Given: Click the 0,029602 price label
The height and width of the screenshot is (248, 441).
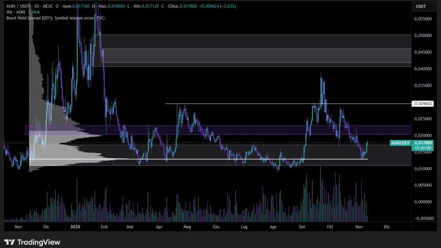Looking at the screenshot, I should pos(422,104).
